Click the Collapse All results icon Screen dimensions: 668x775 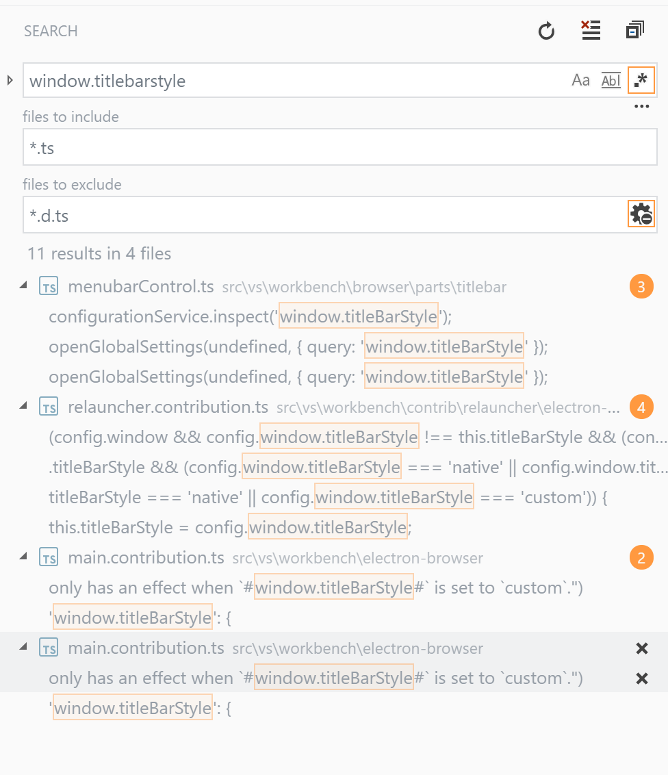pos(634,30)
